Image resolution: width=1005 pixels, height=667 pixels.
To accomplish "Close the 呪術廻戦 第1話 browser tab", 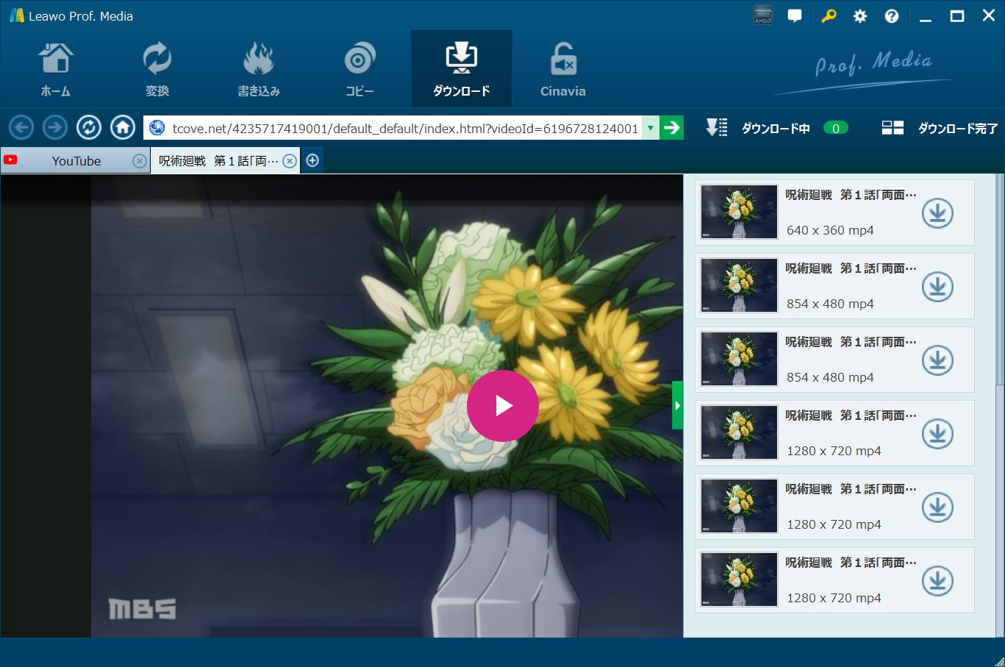I will click(290, 161).
